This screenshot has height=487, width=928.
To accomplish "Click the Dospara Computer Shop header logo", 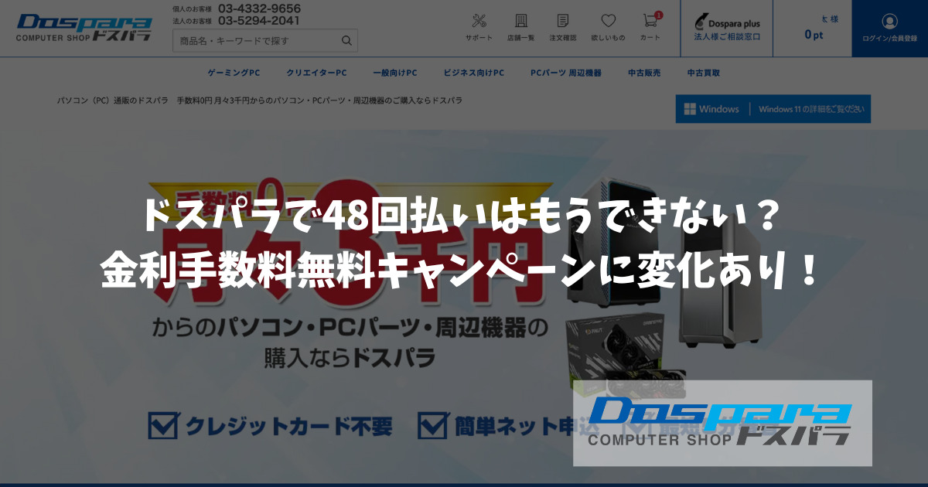I will pos(84,28).
